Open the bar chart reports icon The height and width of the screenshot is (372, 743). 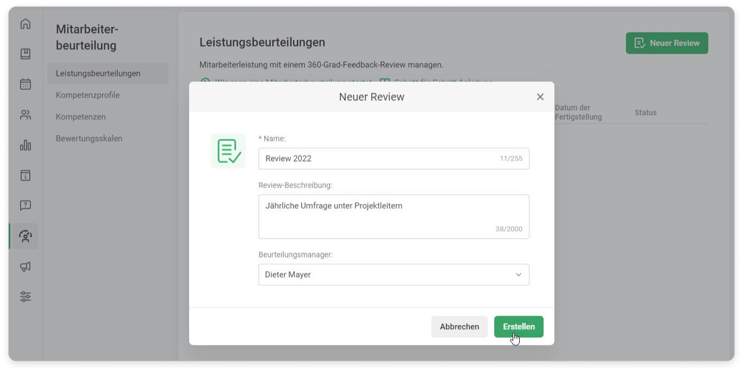coord(25,145)
